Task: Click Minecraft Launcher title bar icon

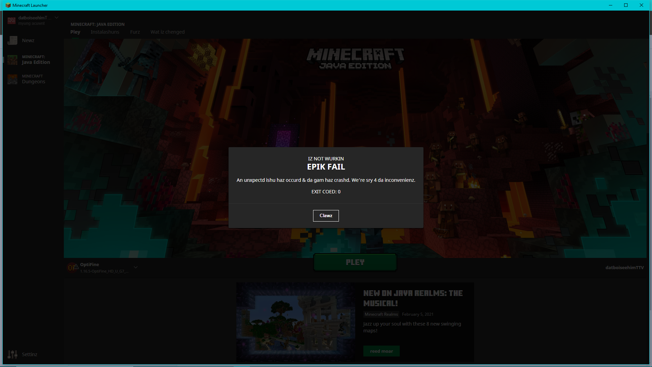Action: 8,5
